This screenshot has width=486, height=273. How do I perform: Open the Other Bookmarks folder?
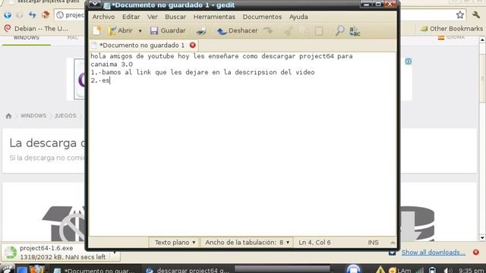point(451,29)
